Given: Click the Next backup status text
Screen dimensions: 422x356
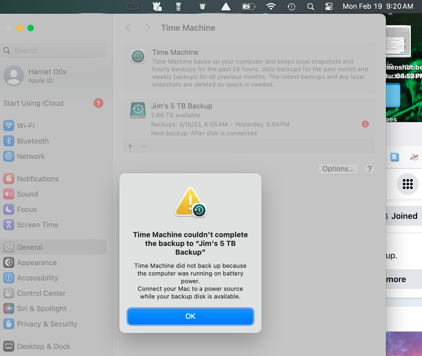Looking at the screenshot, I should click(x=204, y=133).
